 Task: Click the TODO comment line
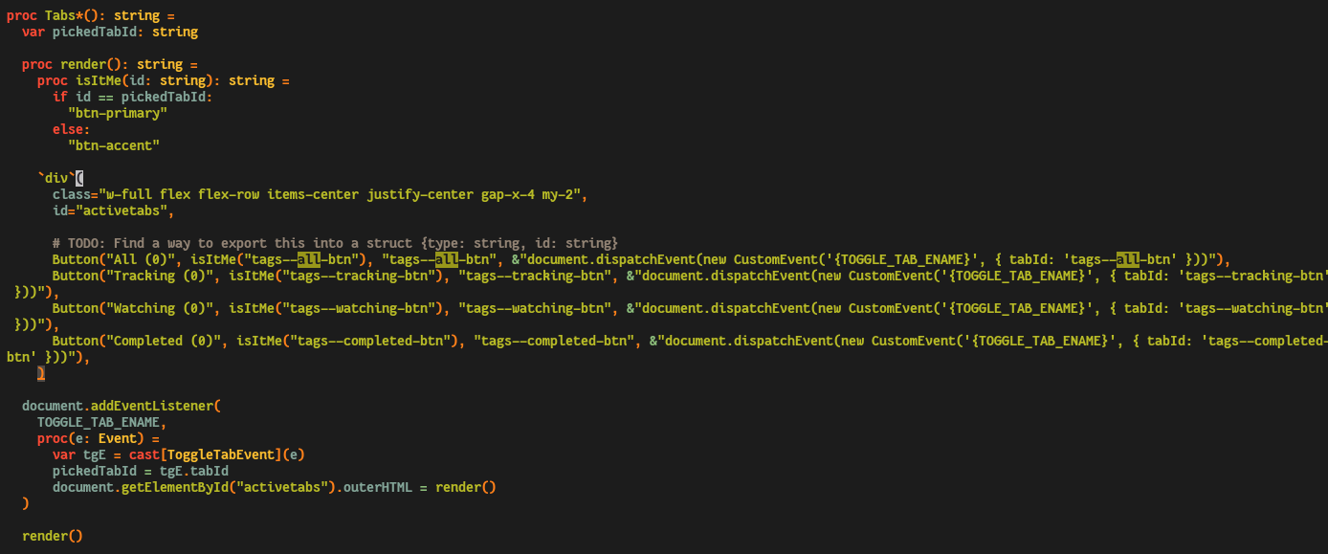coord(335,243)
